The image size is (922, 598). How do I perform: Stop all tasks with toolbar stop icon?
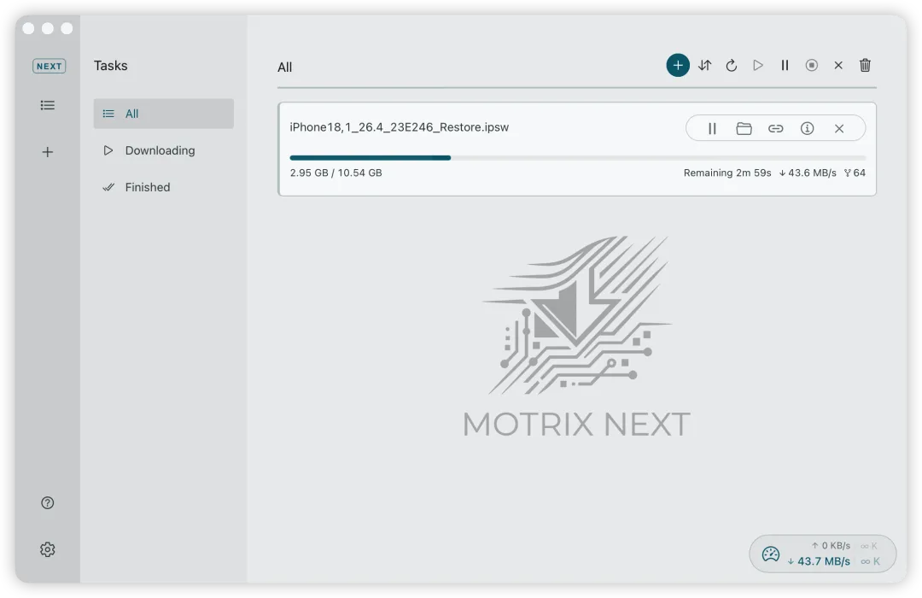point(812,65)
